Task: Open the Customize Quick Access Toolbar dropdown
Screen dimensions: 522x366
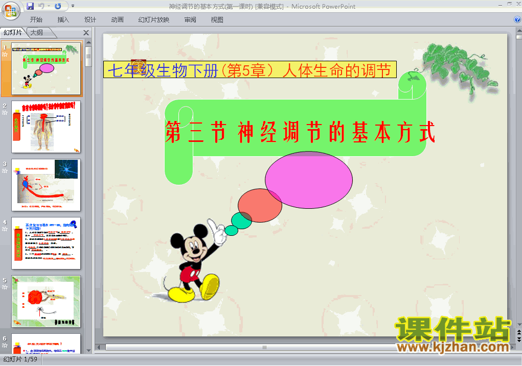Action: pyautogui.click(x=73, y=6)
